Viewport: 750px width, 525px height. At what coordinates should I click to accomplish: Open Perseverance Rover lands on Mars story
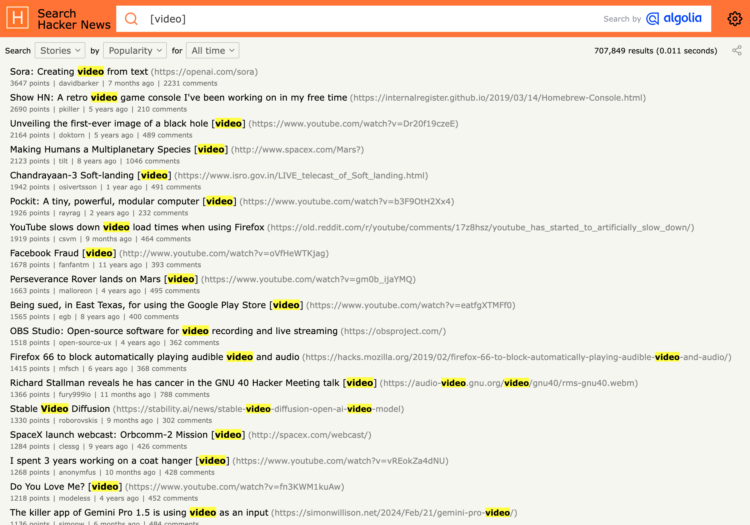coord(104,279)
